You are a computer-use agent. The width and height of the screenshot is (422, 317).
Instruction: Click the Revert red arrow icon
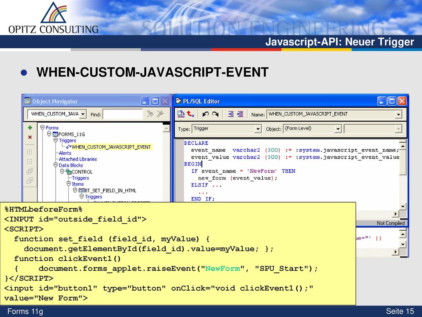(190, 114)
